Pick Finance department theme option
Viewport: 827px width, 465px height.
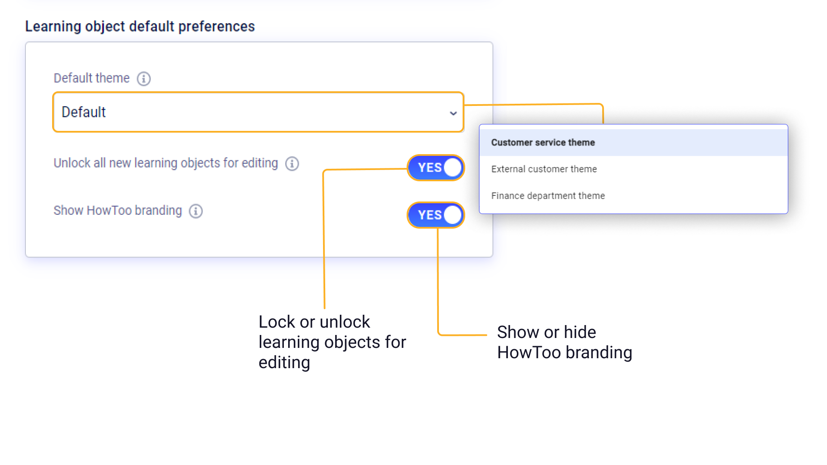point(548,196)
